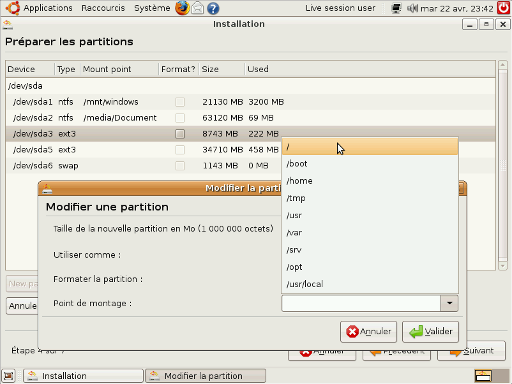
Task: Click the clock showing mar 22 avr, 23:42
Action: click(457, 8)
